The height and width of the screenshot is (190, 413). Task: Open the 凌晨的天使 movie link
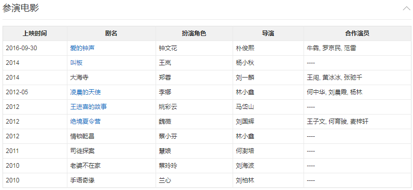pos(85,92)
